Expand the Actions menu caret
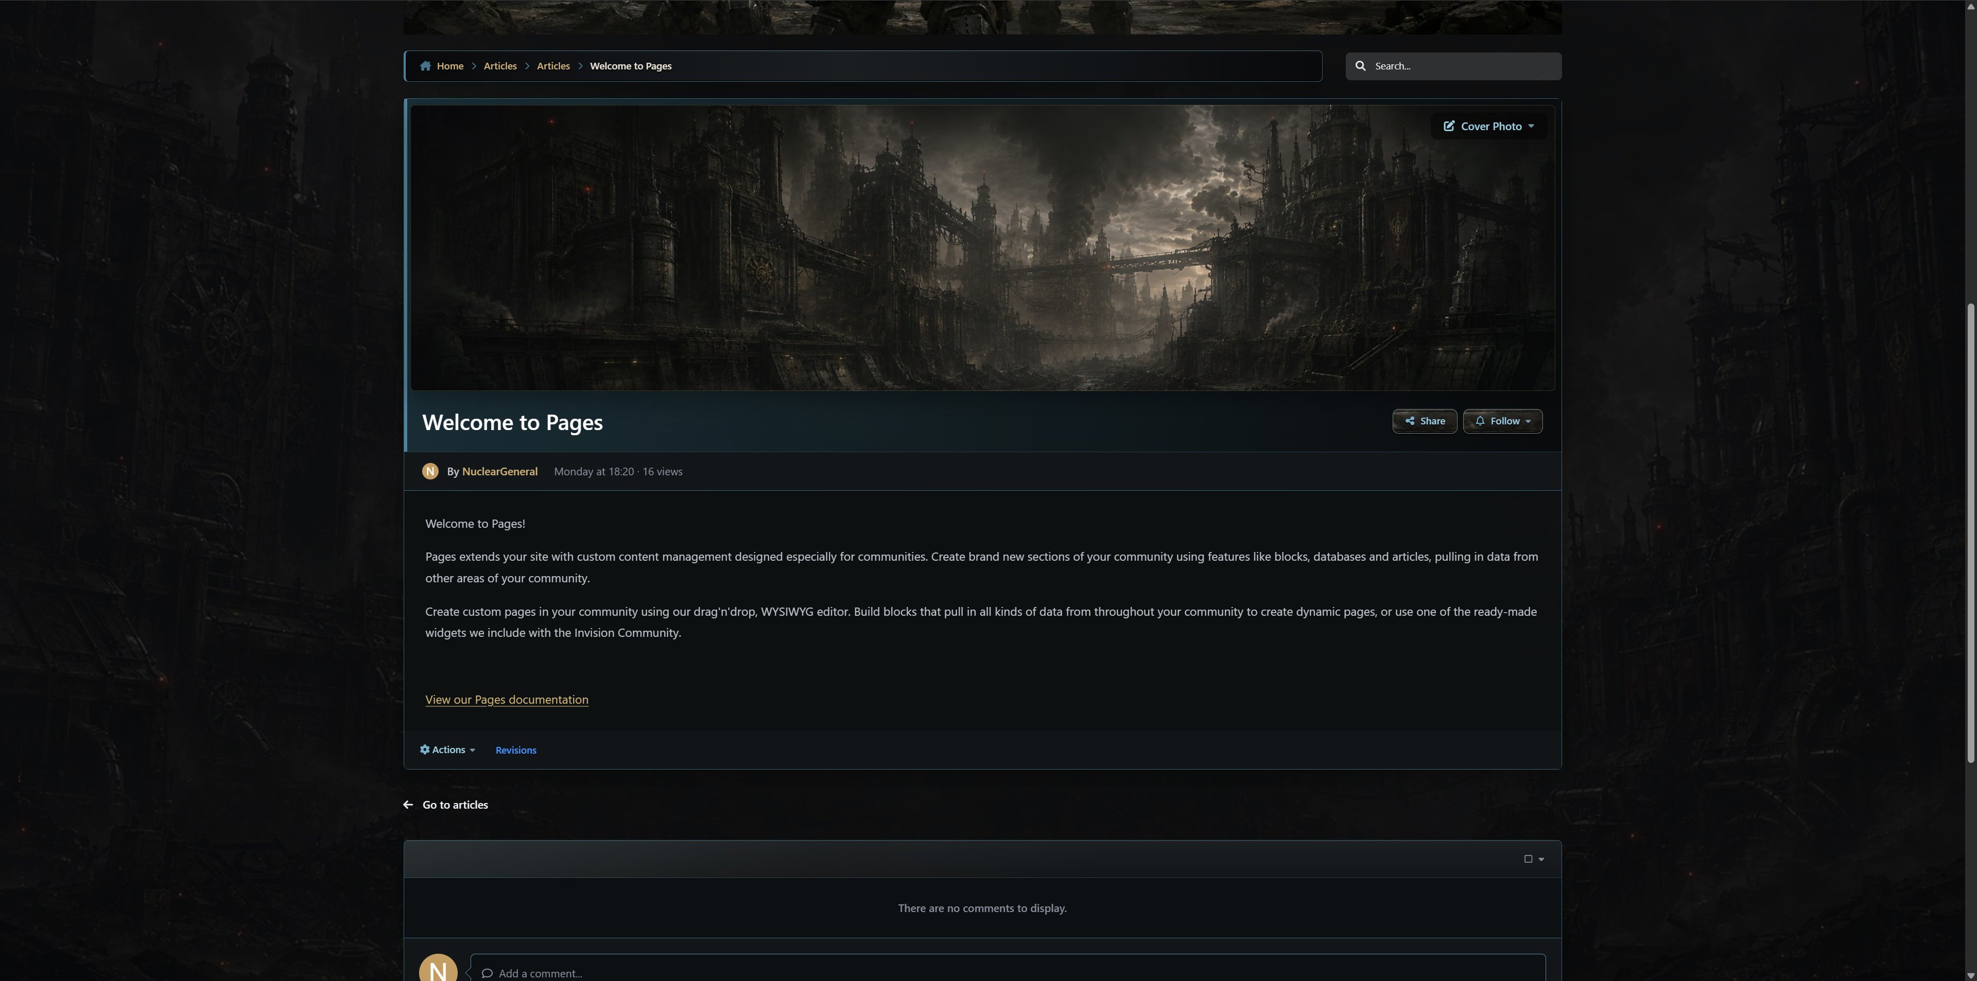Image resolution: width=1977 pixels, height=981 pixels. click(x=472, y=750)
